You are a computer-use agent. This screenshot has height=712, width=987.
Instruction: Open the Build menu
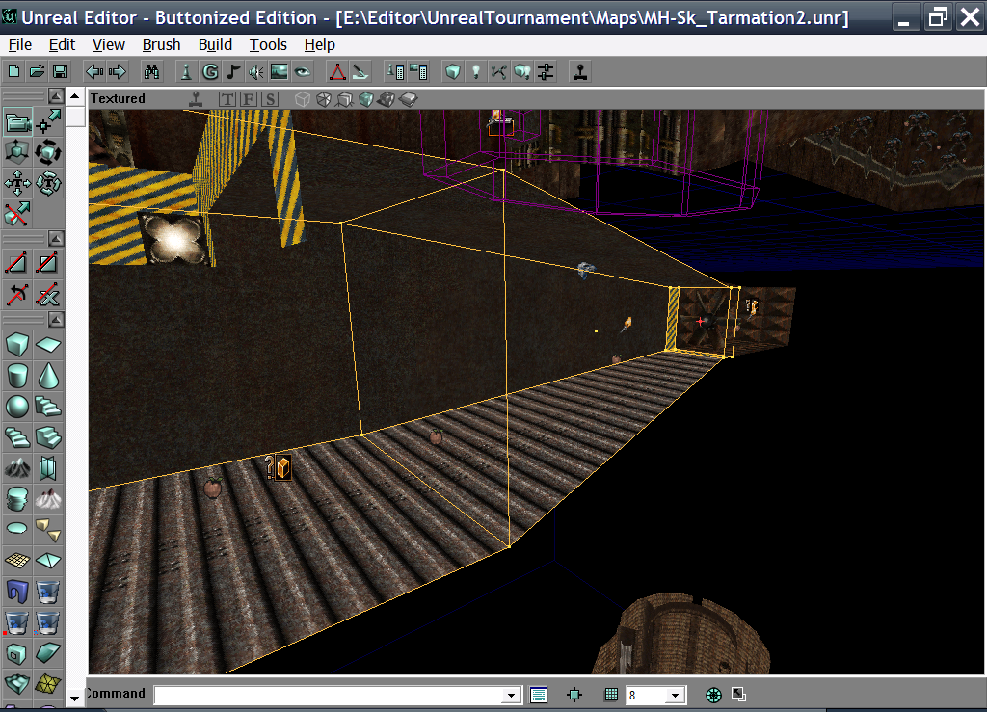tap(214, 44)
